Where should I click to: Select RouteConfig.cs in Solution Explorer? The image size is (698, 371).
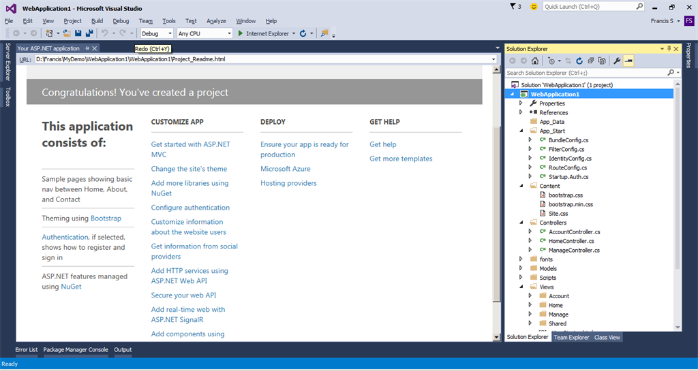(568, 167)
